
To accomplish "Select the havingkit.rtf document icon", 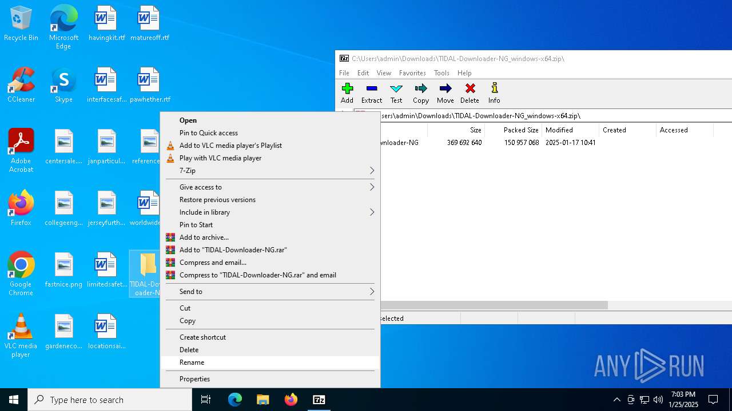I will (106, 24).
